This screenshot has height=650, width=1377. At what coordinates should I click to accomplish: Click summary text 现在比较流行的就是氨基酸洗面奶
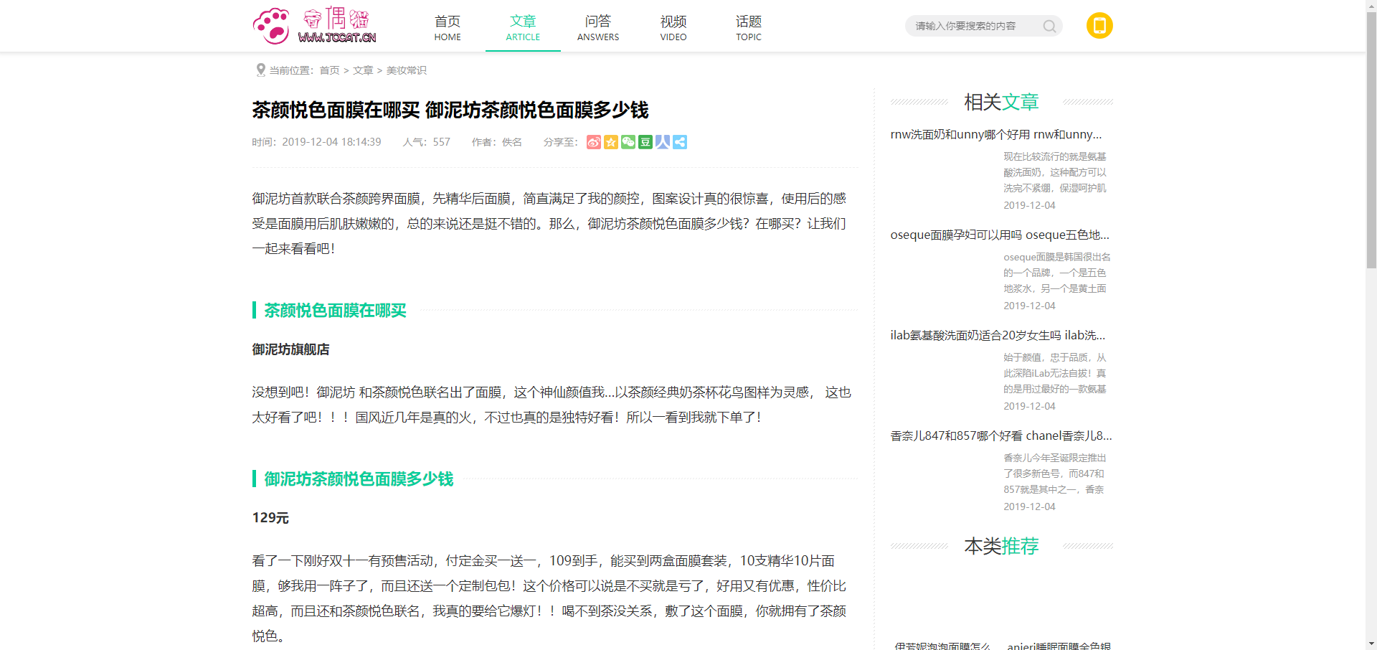tap(1055, 172)
